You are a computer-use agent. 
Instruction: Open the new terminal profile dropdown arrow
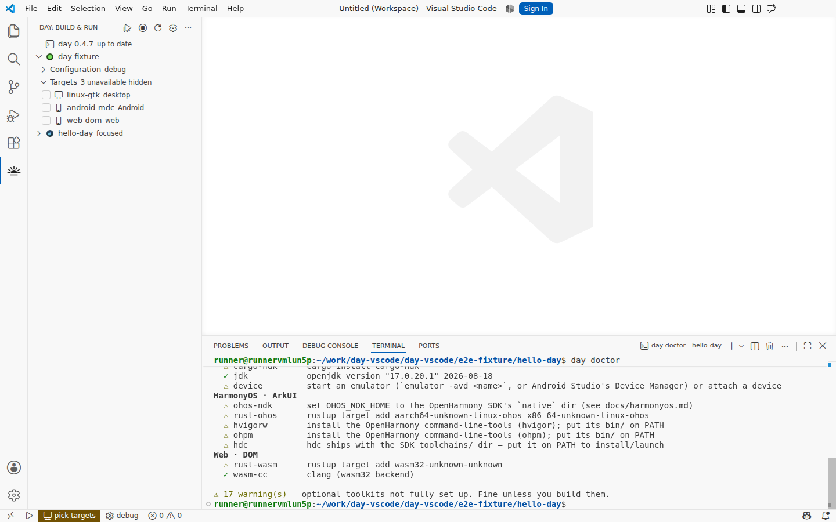741,346
